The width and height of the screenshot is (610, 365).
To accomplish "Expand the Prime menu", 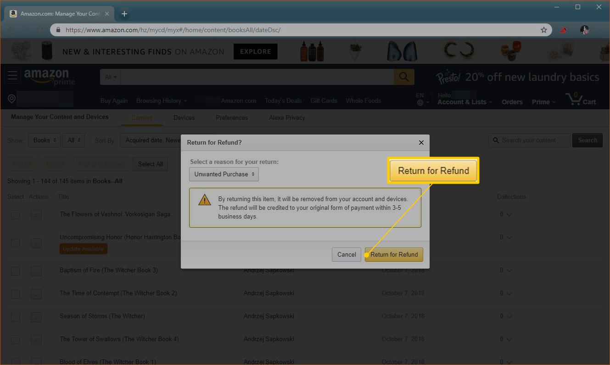I will [543, 102].
